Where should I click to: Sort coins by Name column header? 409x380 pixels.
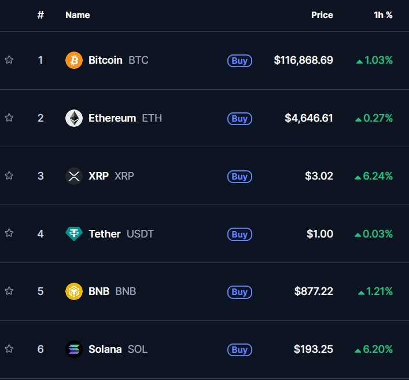tap(78, 15)
